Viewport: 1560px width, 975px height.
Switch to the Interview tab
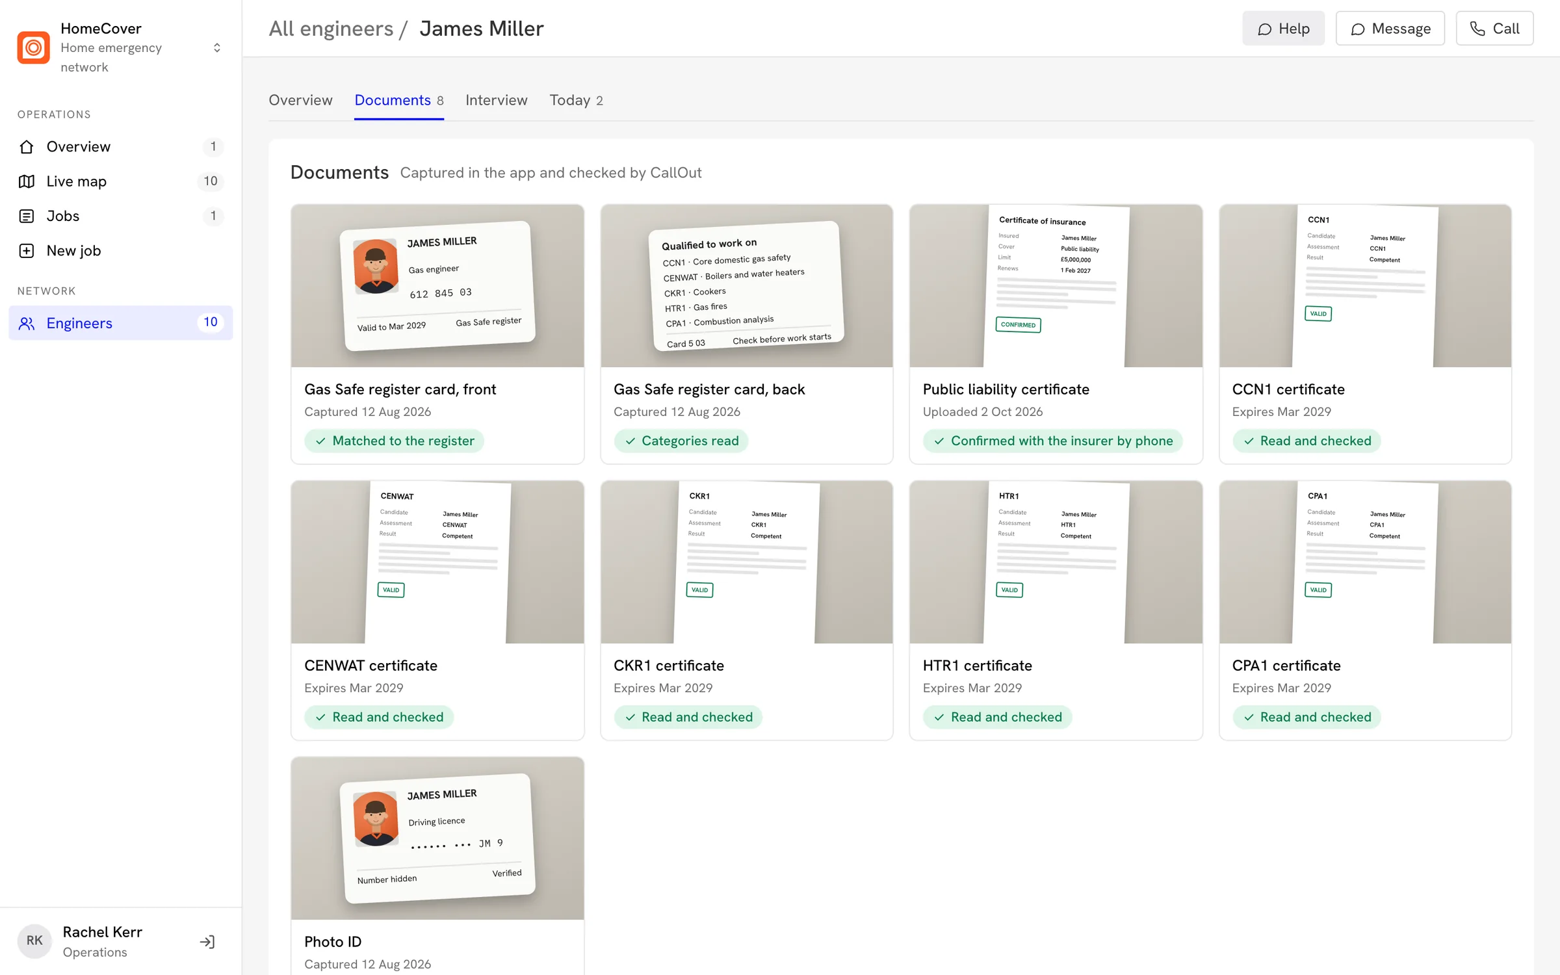497,100
